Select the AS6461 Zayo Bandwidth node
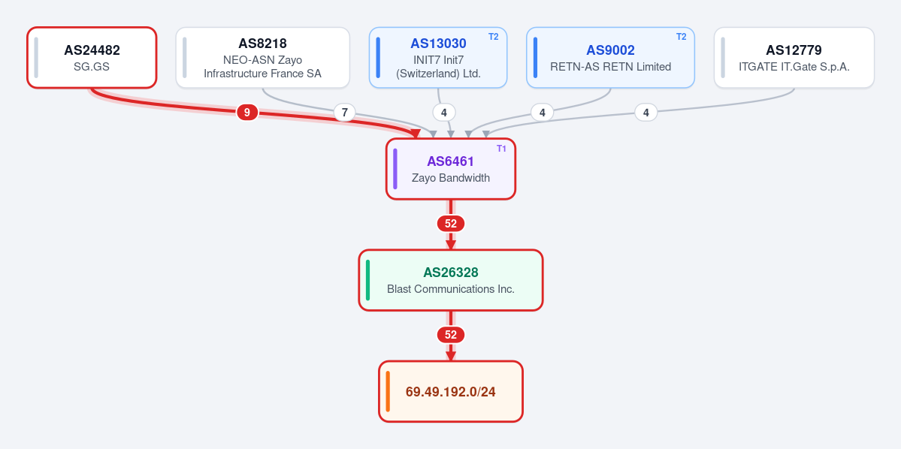 point(451,169)
